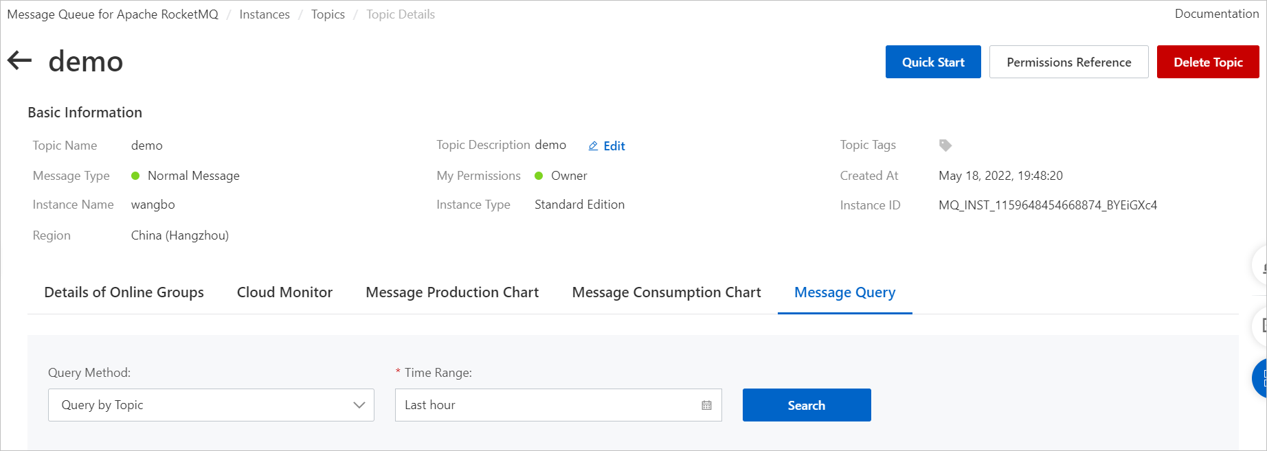Expand the Query Method dropdown arrow
The width and height of the screenshot is (1267, 451).
(x=359, y=405)
